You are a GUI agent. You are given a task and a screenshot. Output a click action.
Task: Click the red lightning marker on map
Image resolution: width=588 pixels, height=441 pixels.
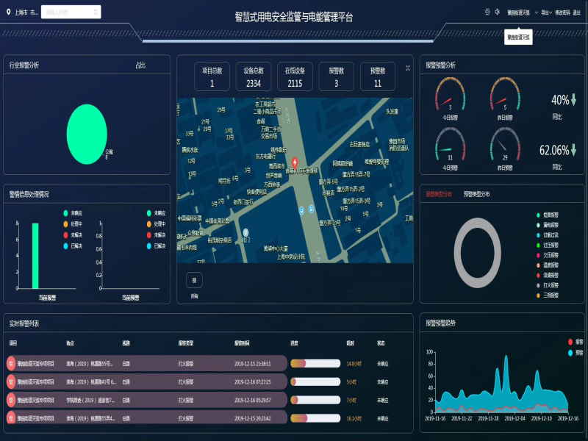(295, 162)
